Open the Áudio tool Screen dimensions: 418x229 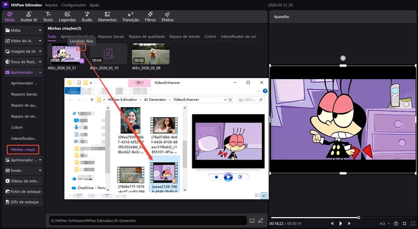pyautogui.click(x=87, y=17)
